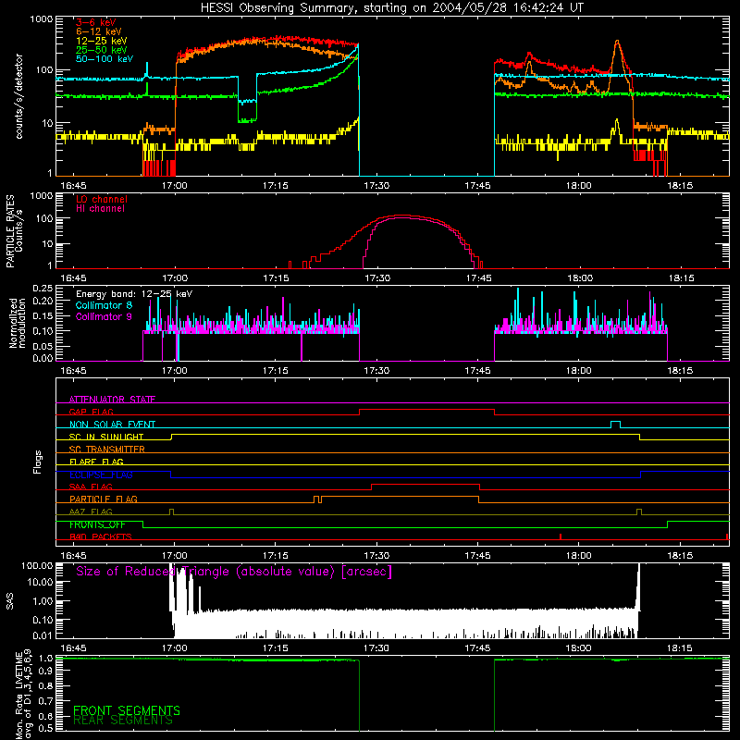Select the 3-6 keV legend label
Screen dimensions: 740x740
click(96, 22)
